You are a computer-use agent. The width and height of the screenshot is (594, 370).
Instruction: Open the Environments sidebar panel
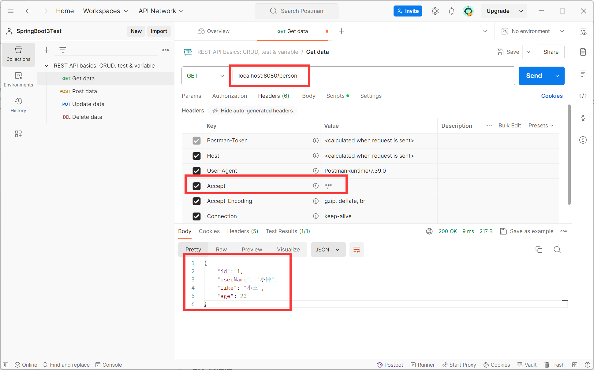[18, 80]
